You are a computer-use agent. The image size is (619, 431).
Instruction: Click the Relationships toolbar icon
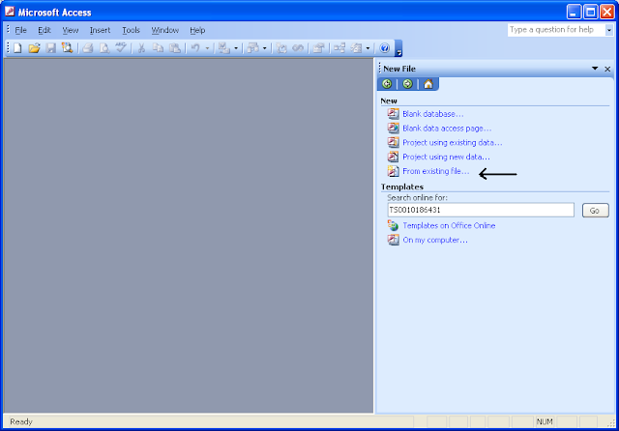(339, 48)
